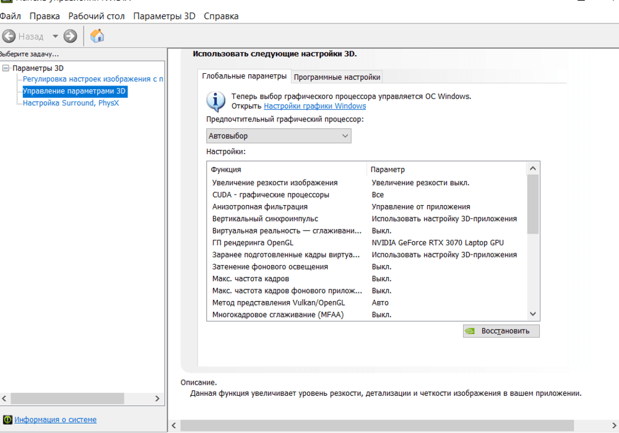This screenshot has width=619, height=433.
Task: Switch to the Программные настройки tab
Action: pyautogui.click(x=337, y=77)
